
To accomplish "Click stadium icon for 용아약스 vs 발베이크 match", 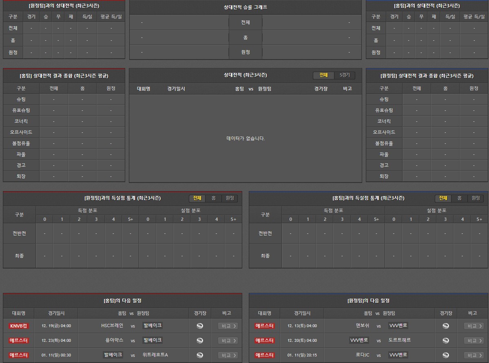I will click(x=200, y=341).
